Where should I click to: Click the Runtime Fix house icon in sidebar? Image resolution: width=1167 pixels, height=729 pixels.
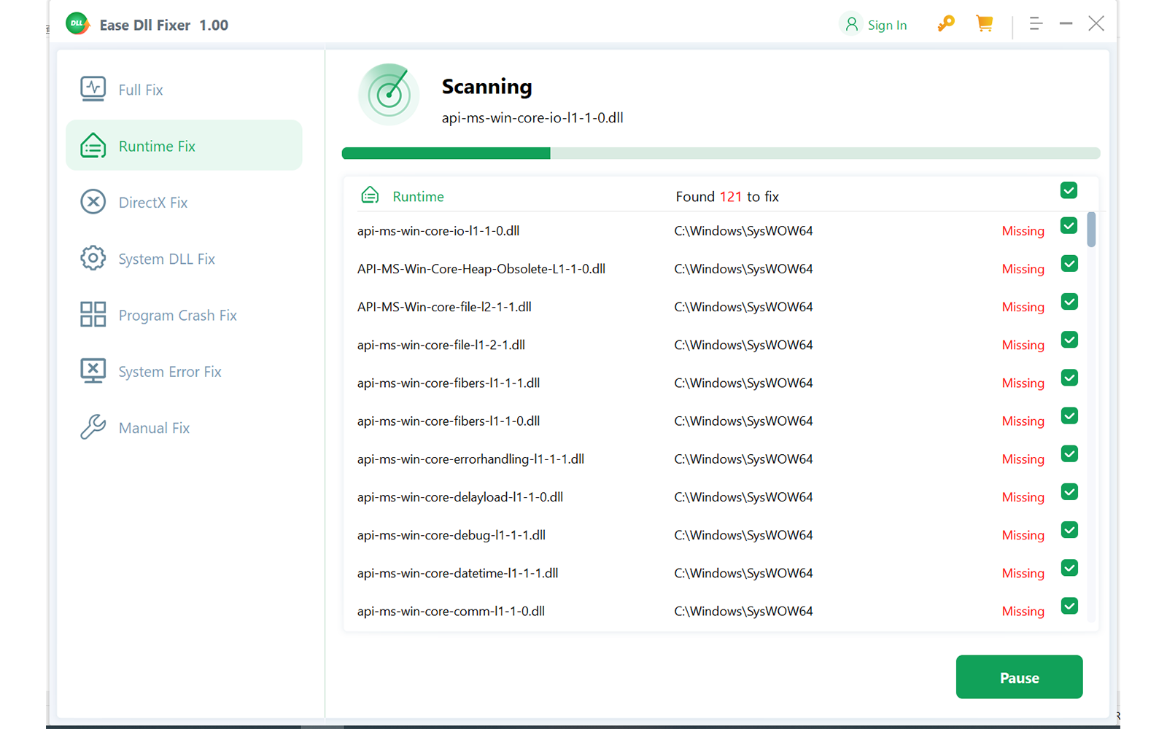click(93, 146)
